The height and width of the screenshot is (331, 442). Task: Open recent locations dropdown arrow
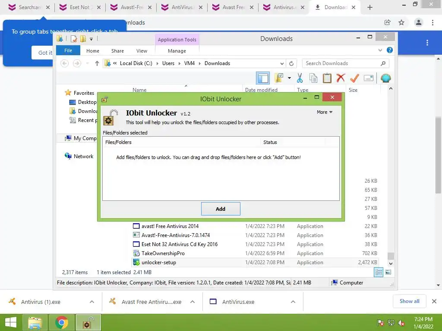point(88,63)
